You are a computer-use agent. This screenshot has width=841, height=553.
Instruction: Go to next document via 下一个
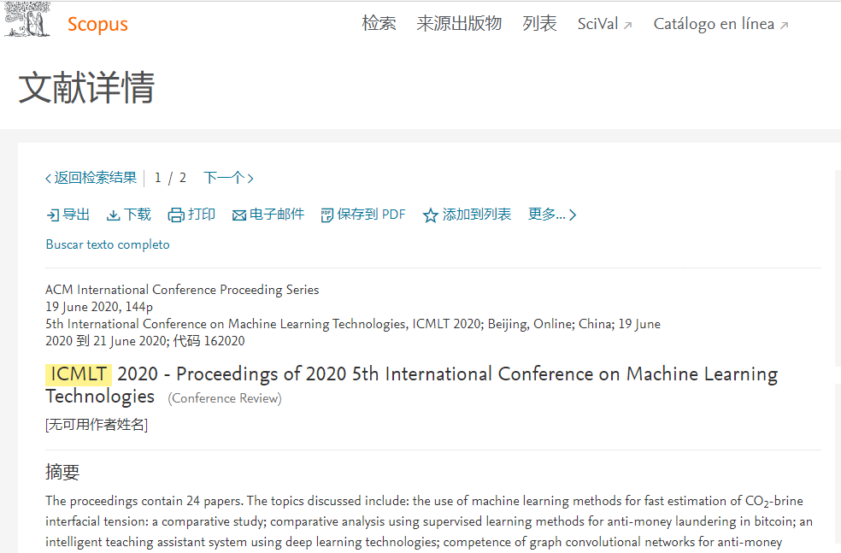(x=228, y=178)
